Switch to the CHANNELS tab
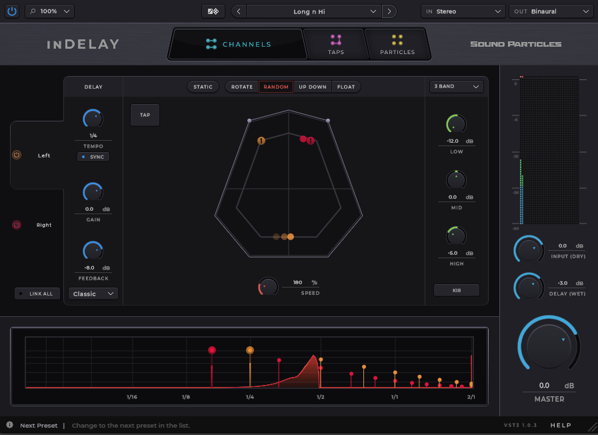This screenshot has height=435, width=598. [x=238, y=44]
